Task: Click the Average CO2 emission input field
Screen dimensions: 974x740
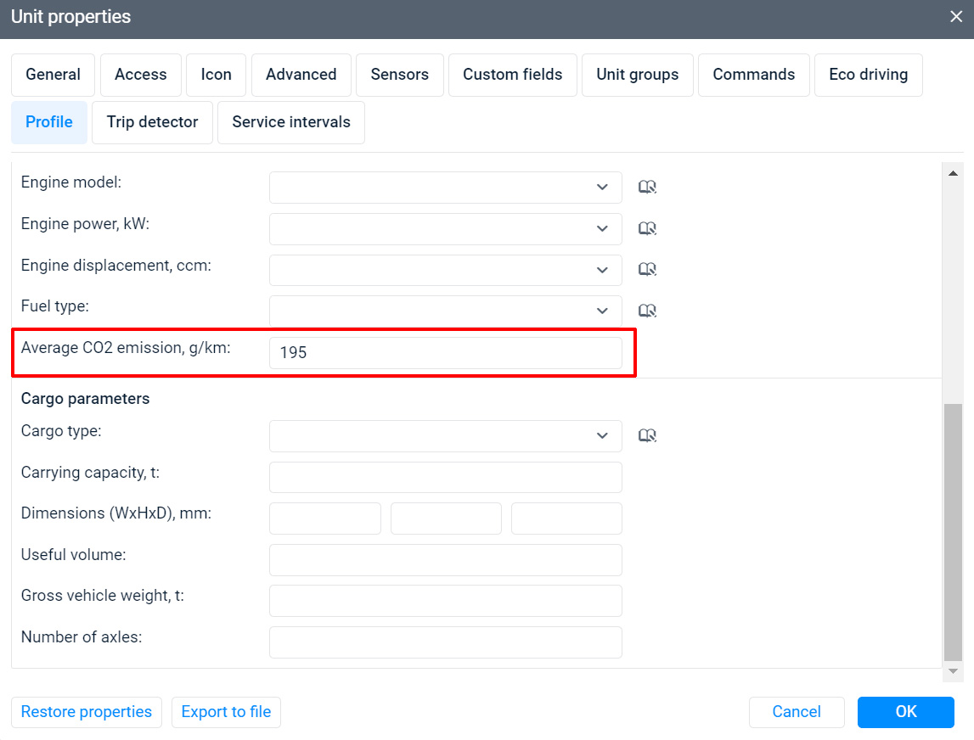Action: [x=445, y=353]
